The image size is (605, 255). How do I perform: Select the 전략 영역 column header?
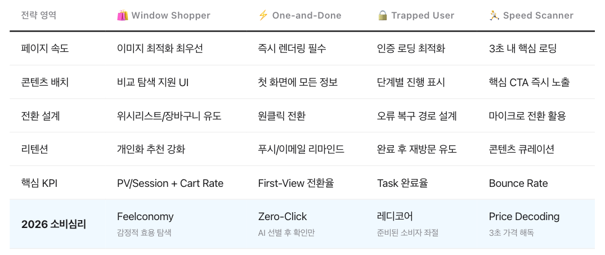click(x=39, y=15)
